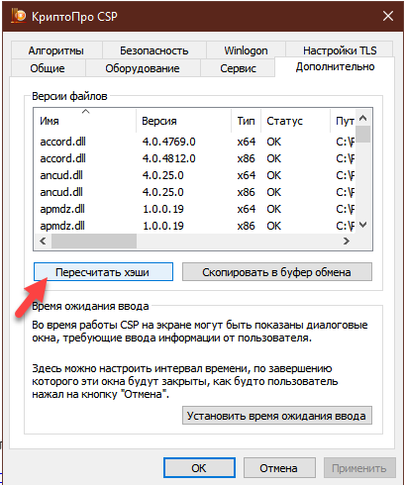Viewport: 404px width, 485px height.
Task: Click the КриптоПро CSP title bar icon
Action: pyautogui.click(x=19, y=16)
